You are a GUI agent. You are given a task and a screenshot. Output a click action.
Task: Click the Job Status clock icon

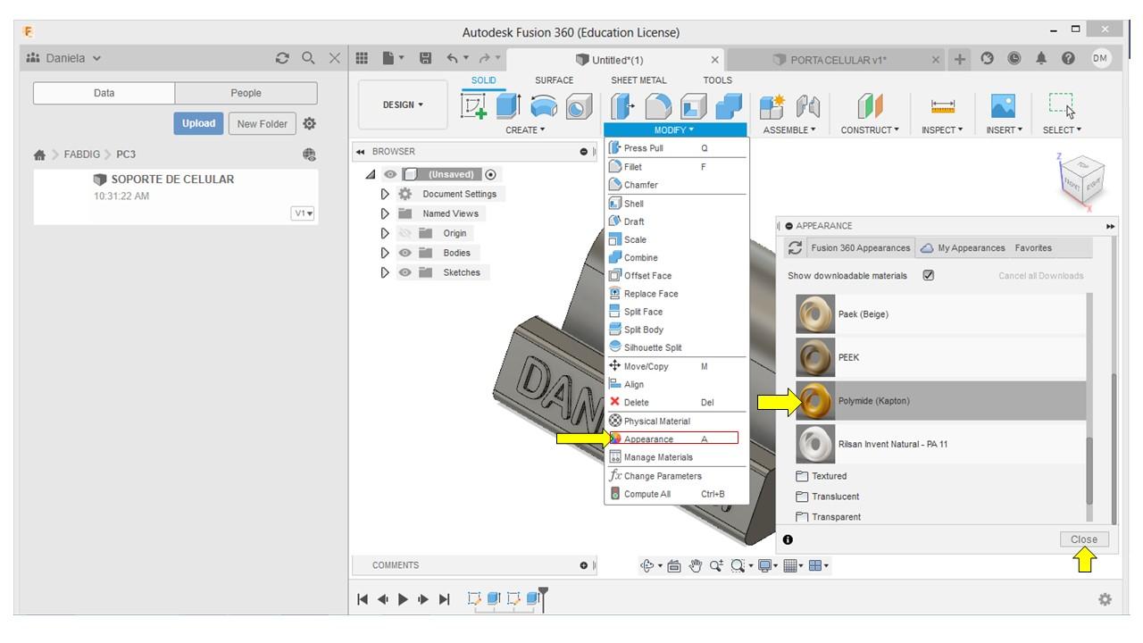coord(1014,59)
